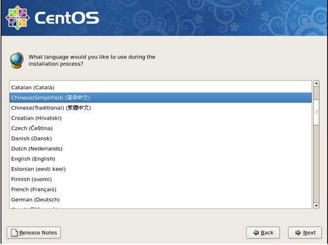The height and width of the screenshot is (245, 328).
Task: Select Danish (Dansk) language
Action: [160, 138]
